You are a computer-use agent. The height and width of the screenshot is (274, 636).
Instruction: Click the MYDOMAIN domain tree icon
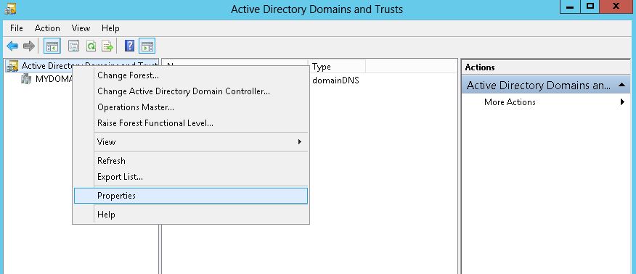coord(26,78)
